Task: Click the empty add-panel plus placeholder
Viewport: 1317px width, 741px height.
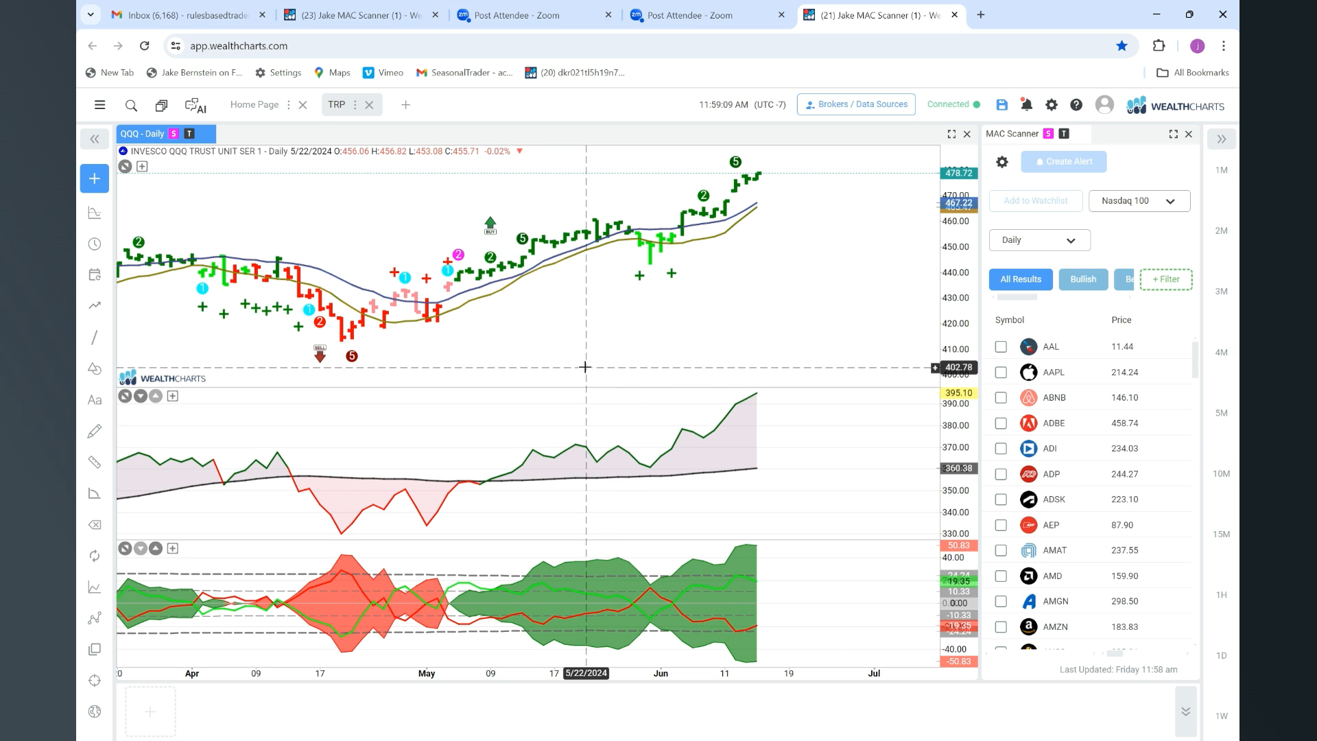Action: point(150,712)
